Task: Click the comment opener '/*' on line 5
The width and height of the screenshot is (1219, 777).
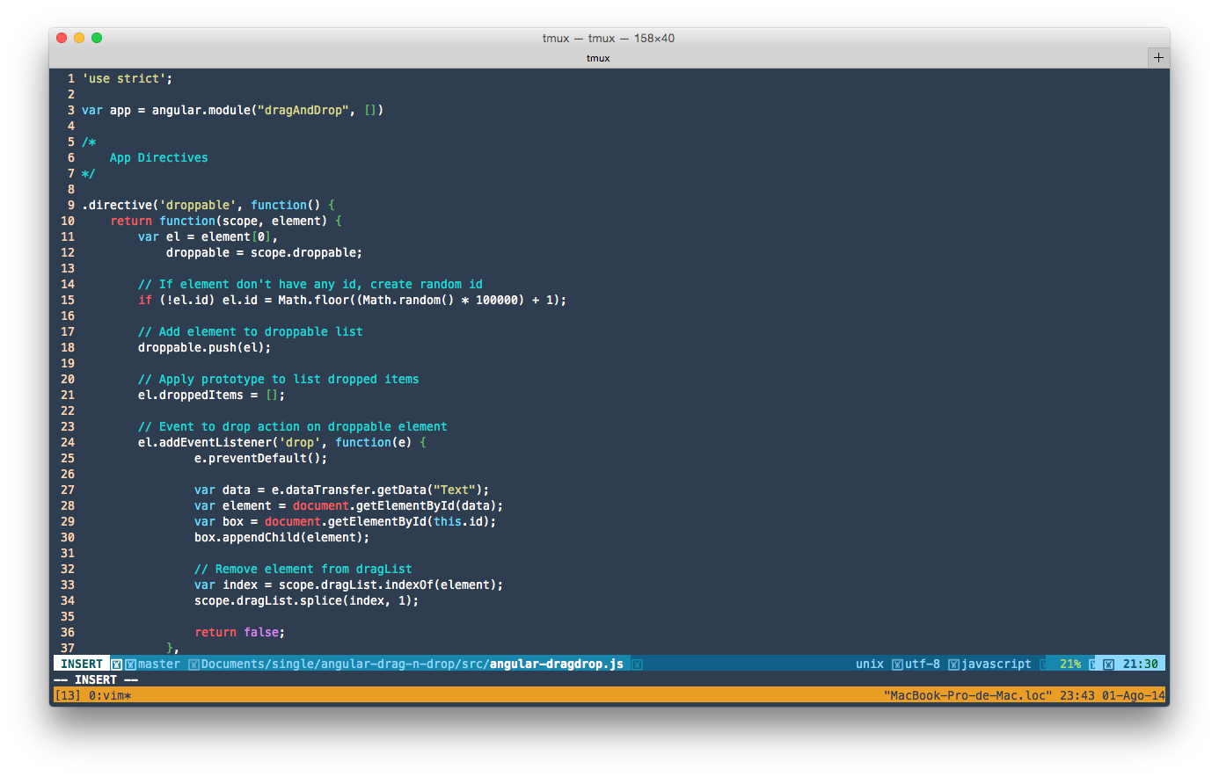Action: [x=89, y=142]
